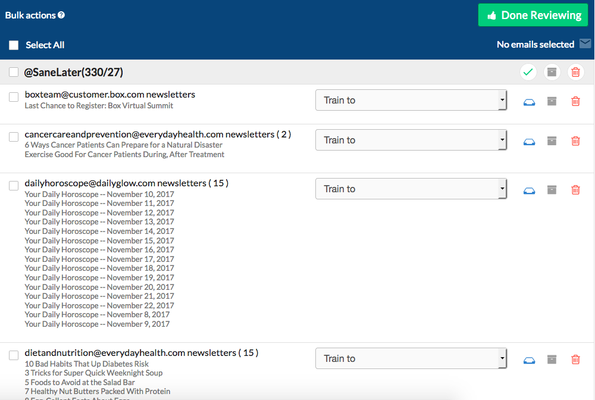Archive all @SaneLater emails icon
Screen dimensions: 595x400
click(552, 72)
